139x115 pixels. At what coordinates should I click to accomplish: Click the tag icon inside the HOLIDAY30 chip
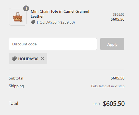point(14,59)
